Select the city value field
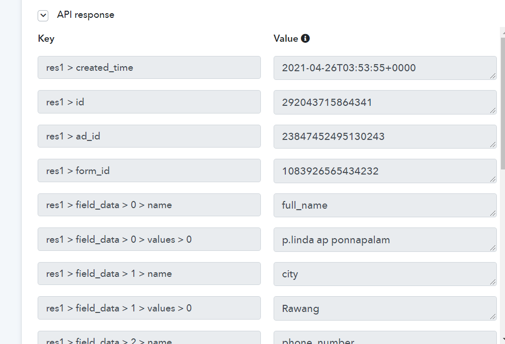The width and height of the screenshot is (505, 344). pos(385,274)
